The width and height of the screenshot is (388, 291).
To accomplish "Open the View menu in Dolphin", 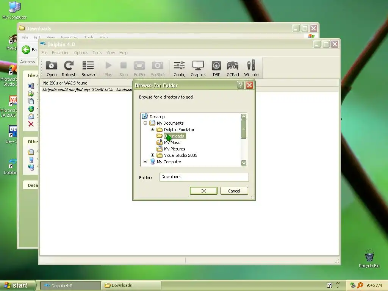I will (111, 53).
